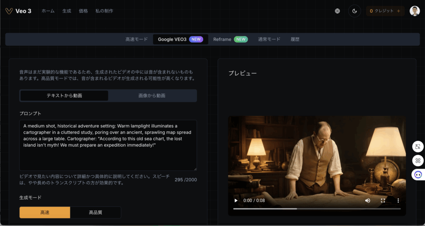Switch to 高速モード tab

tap(137, 39)
